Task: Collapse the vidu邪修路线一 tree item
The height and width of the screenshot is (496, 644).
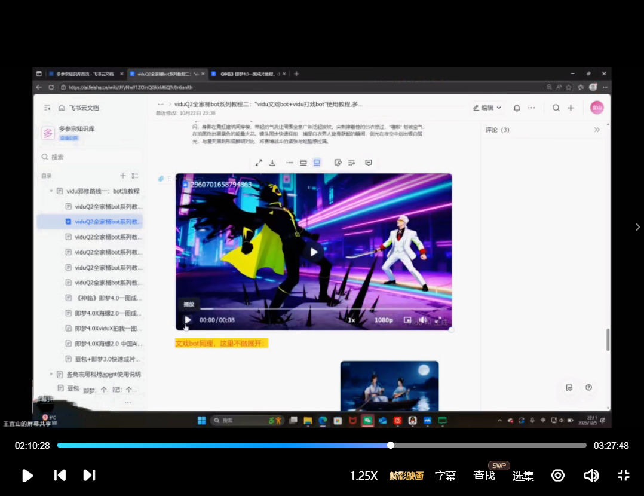Action: [51, 191]
